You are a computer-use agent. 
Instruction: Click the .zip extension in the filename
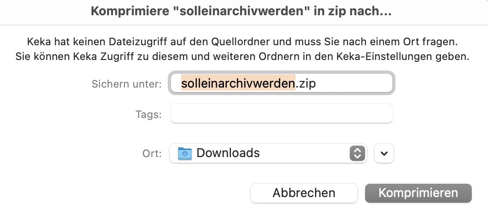click(305, 83)
